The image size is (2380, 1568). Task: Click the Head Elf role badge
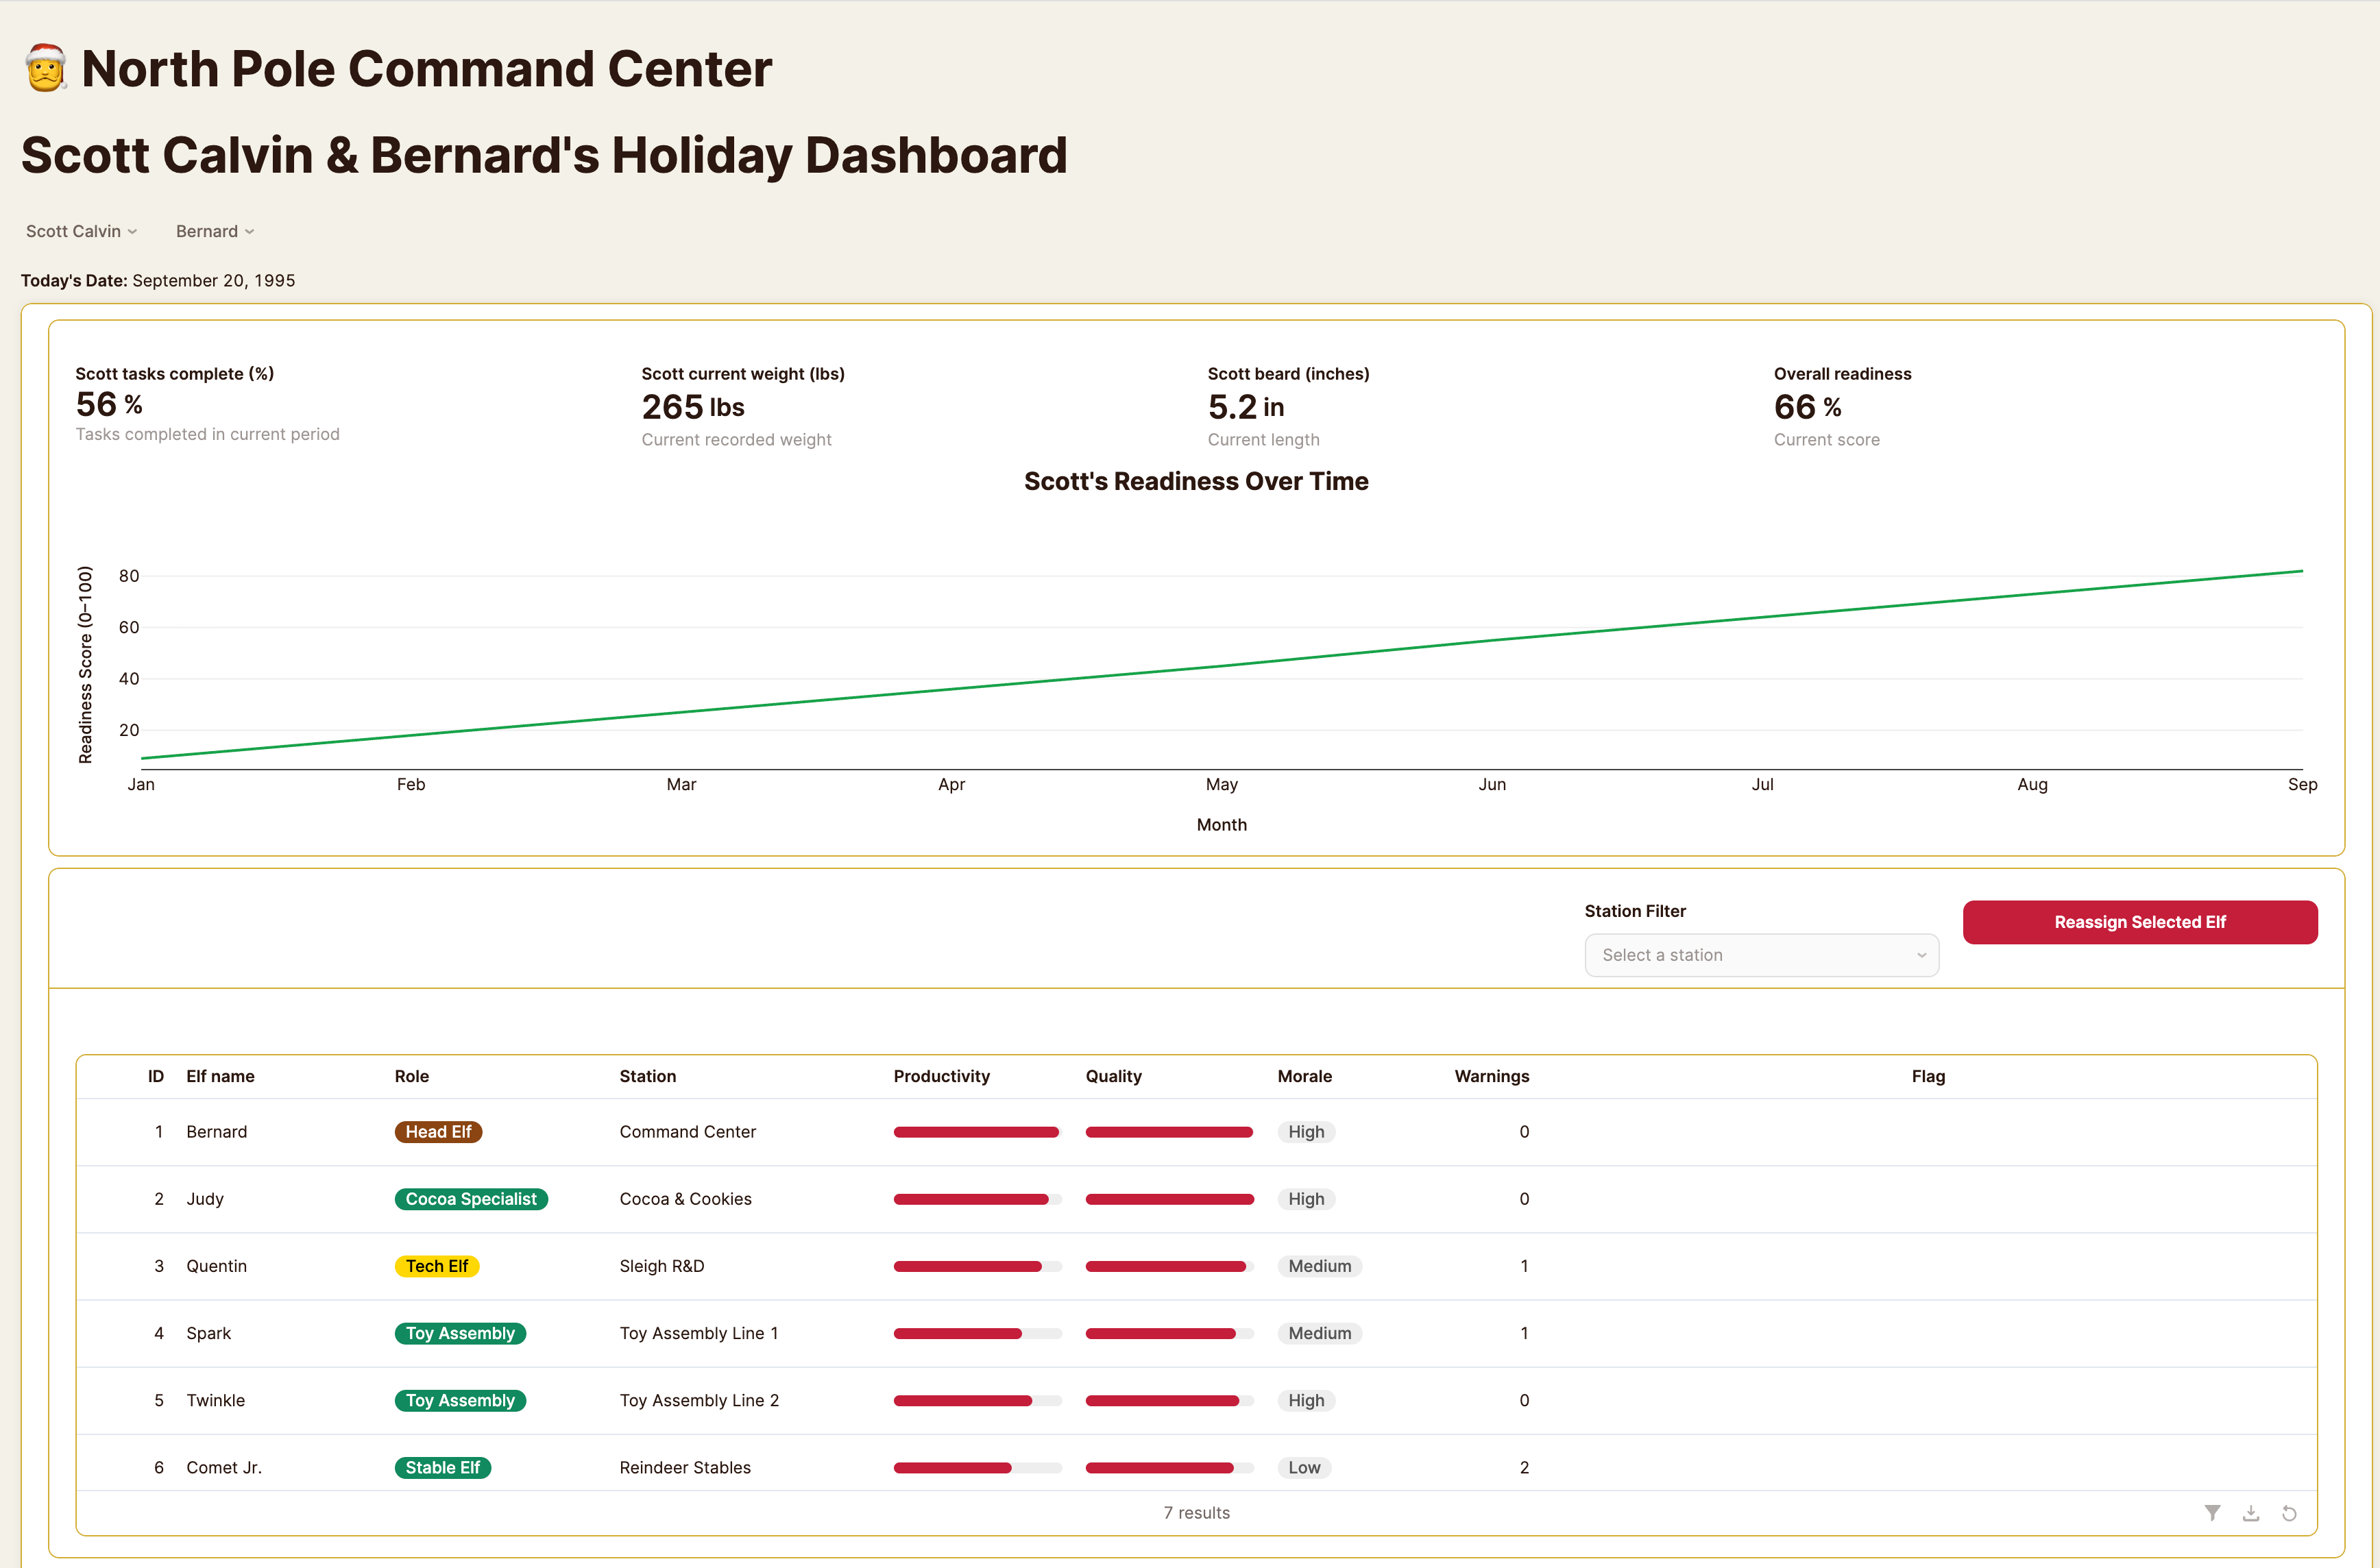[438, 1132]
